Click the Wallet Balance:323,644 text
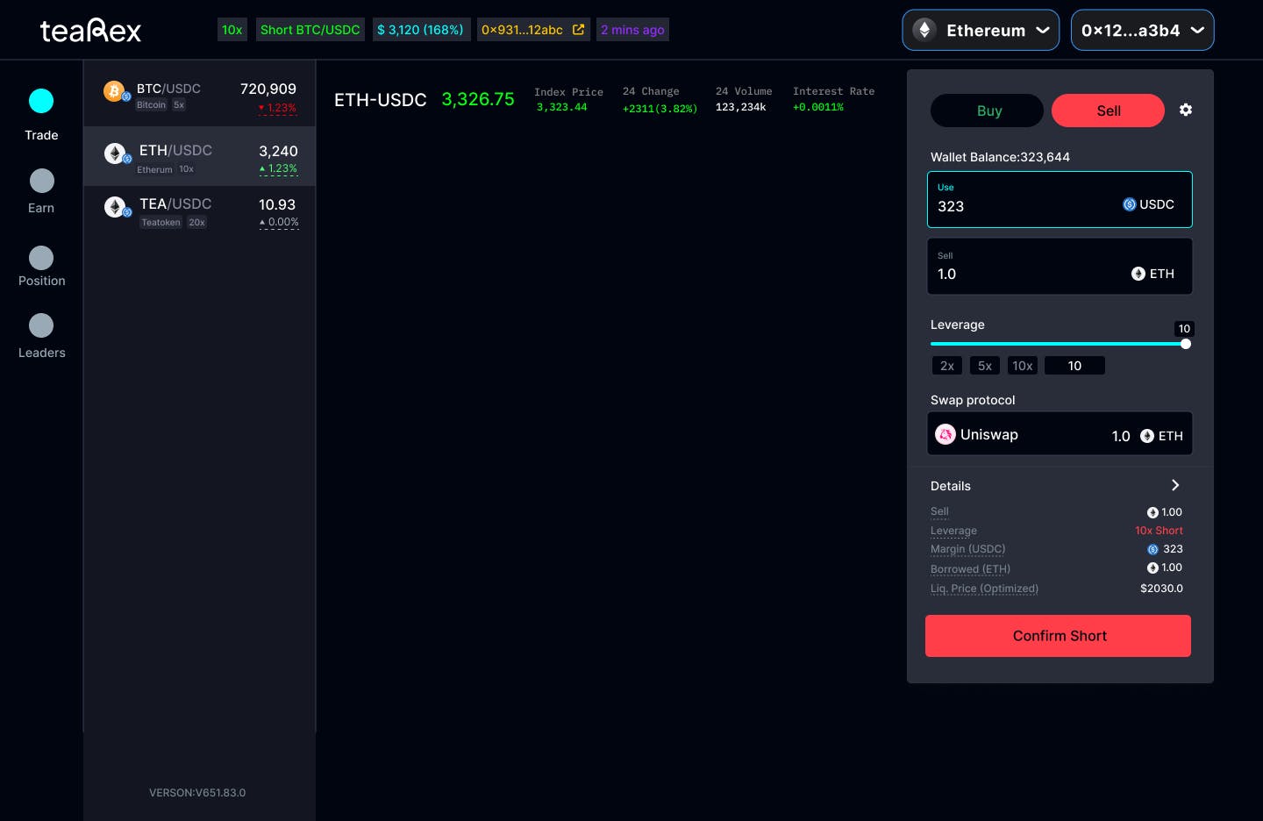 (1000, 157)
